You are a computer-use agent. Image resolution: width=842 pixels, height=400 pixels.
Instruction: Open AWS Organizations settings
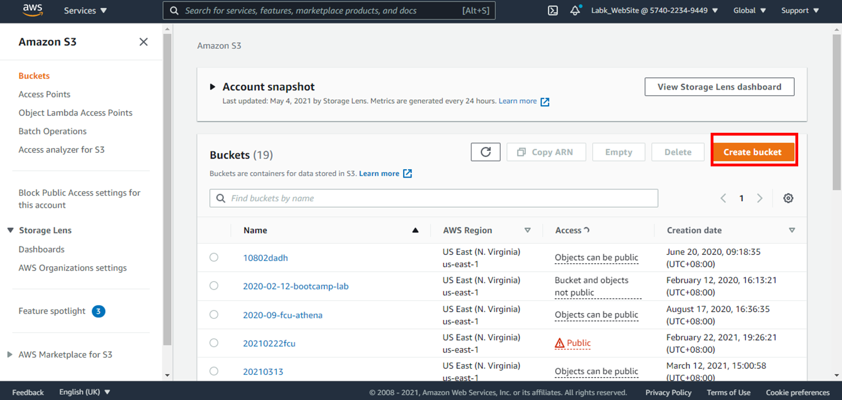point(72,268)
